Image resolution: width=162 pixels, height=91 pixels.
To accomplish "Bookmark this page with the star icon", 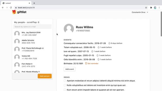I will coord(146,8).
